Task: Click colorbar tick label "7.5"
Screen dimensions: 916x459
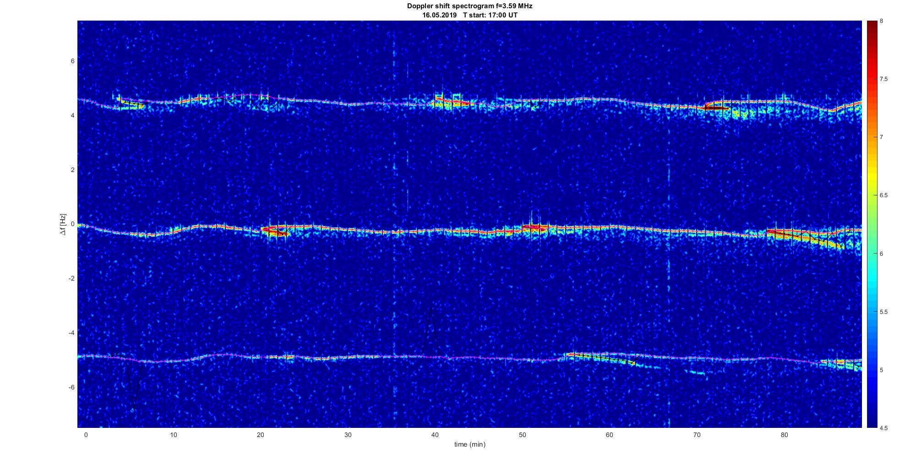Action: click(x=884, y=79)
